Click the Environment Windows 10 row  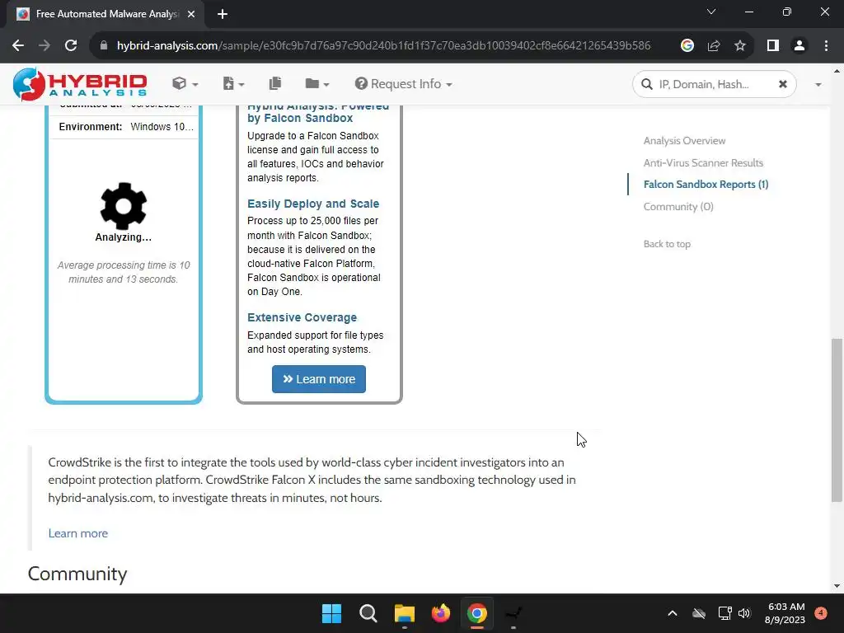(125, 126)
